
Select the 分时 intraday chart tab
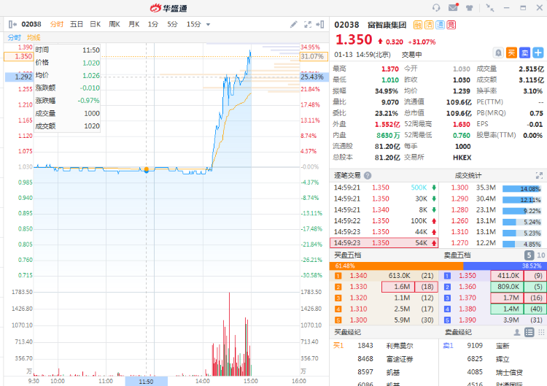click(x=56, y=24)
